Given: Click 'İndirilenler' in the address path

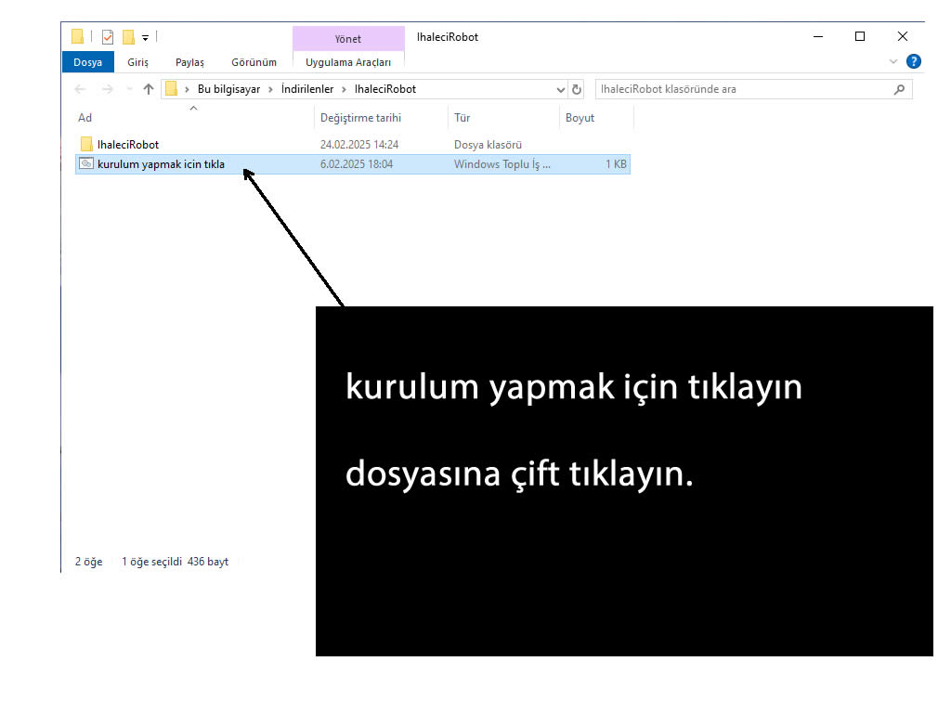Looking at the screenshot, I should pyautogui.click(x=307, y=89).
